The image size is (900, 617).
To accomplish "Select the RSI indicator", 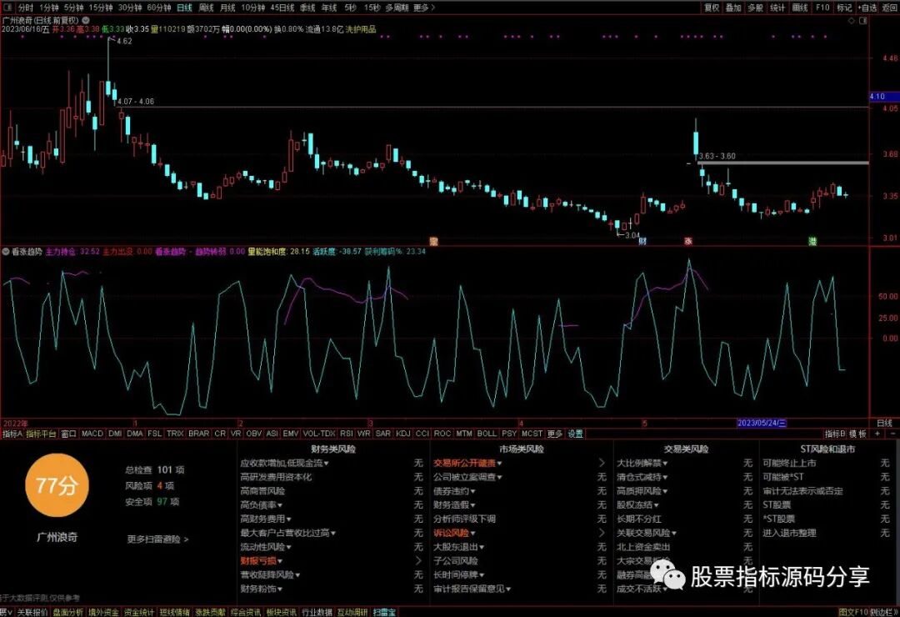I will point(346,434).
